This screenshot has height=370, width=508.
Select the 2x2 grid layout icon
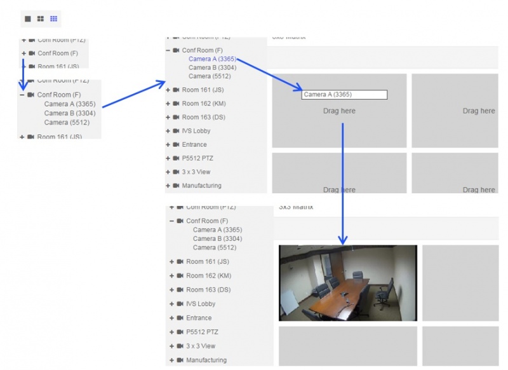coord(41,19)
